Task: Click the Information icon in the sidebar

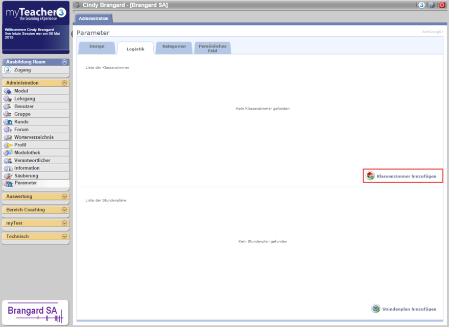Action: (x=8, y=168)
